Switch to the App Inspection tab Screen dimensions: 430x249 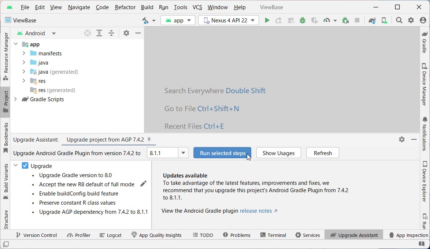[408, 235]
